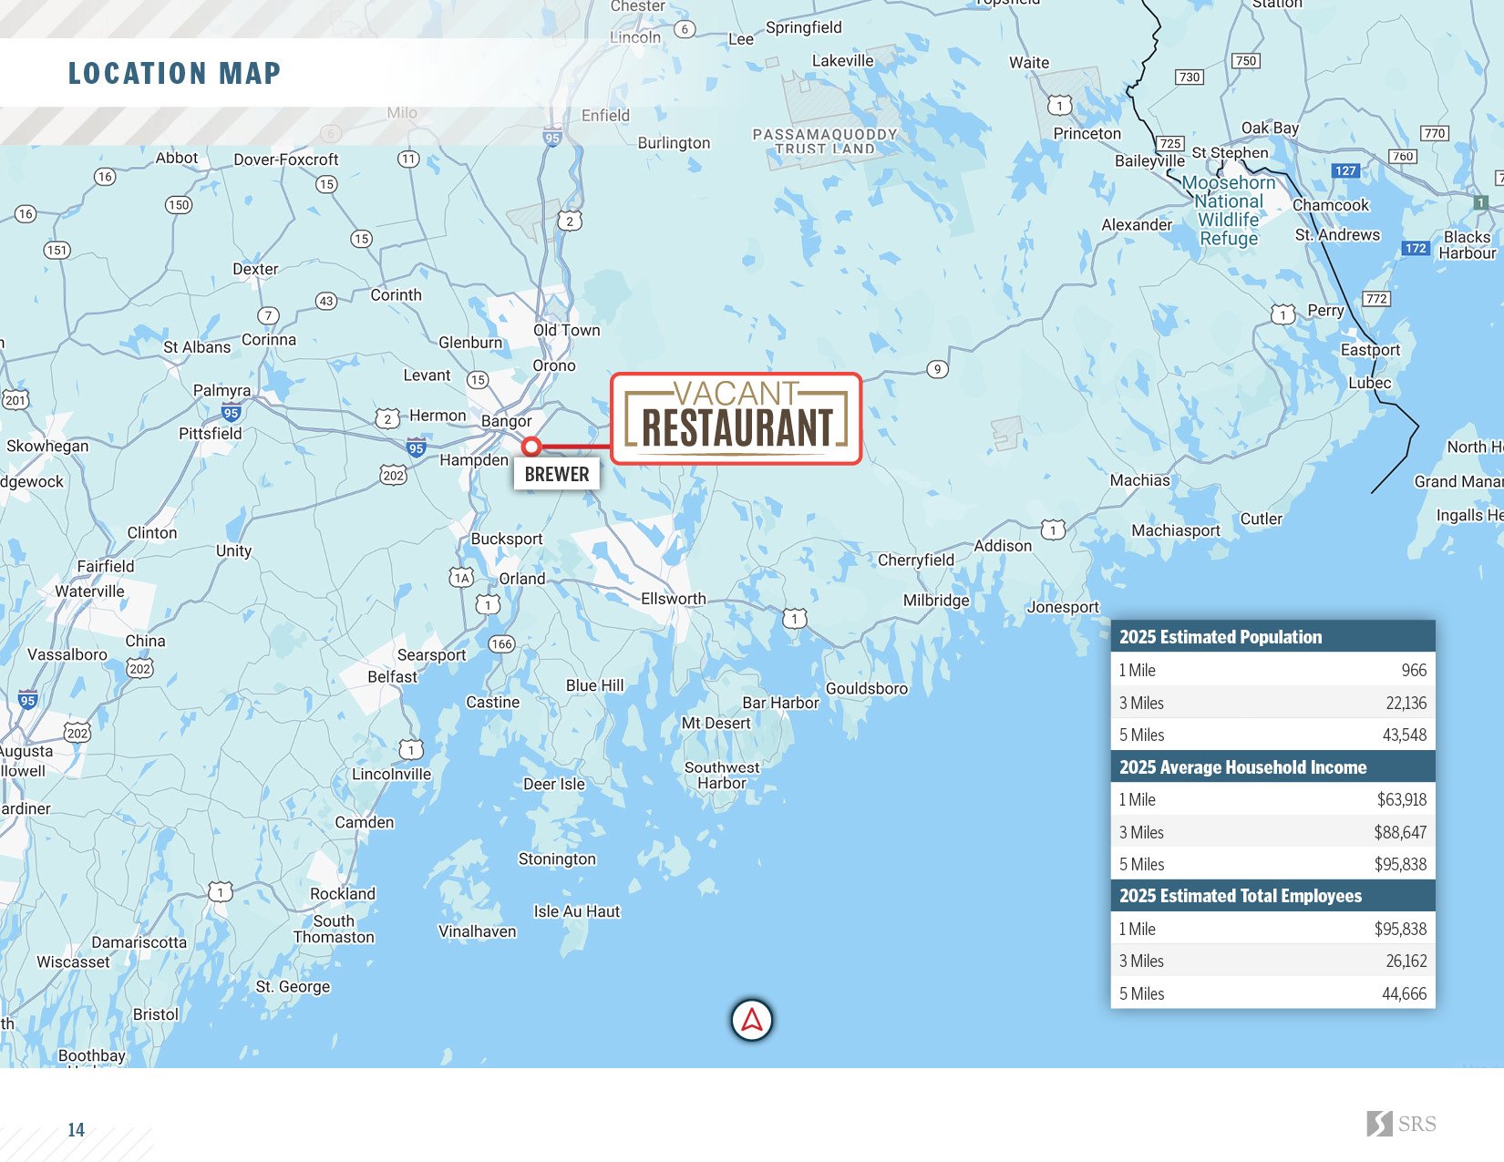Click the Route 166 marker near Castine

pyautogui.click(x=501, y=644)
